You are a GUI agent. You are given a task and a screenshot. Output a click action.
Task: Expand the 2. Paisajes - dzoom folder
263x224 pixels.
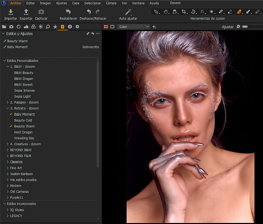[8, 102]
